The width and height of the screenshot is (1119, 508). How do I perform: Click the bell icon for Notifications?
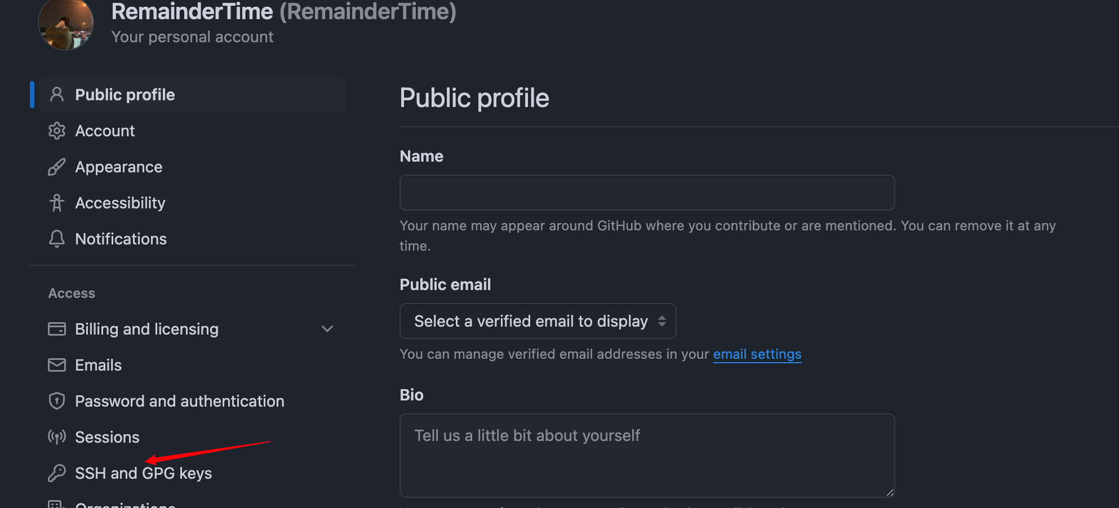(x=56, y=239)
